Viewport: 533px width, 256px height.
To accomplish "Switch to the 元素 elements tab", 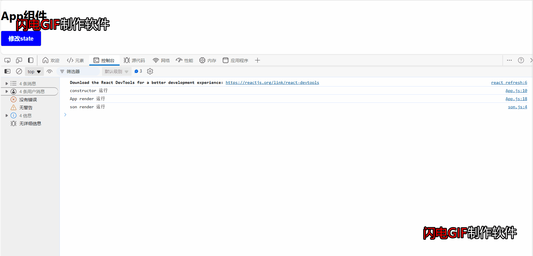I will [x=75, y=60].
